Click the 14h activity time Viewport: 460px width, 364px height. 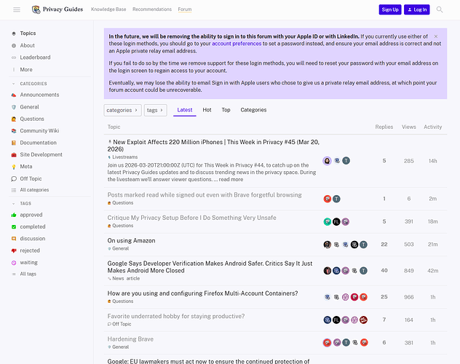click(x=433, y=161)
